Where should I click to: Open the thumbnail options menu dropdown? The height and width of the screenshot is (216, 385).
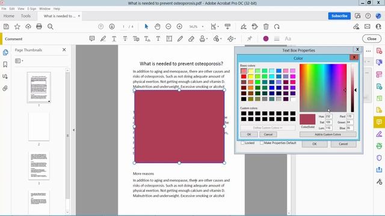point(19,61)
